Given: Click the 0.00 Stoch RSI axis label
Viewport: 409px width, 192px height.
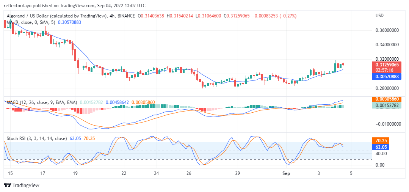Looking at the screenshot, I should 380,165.
